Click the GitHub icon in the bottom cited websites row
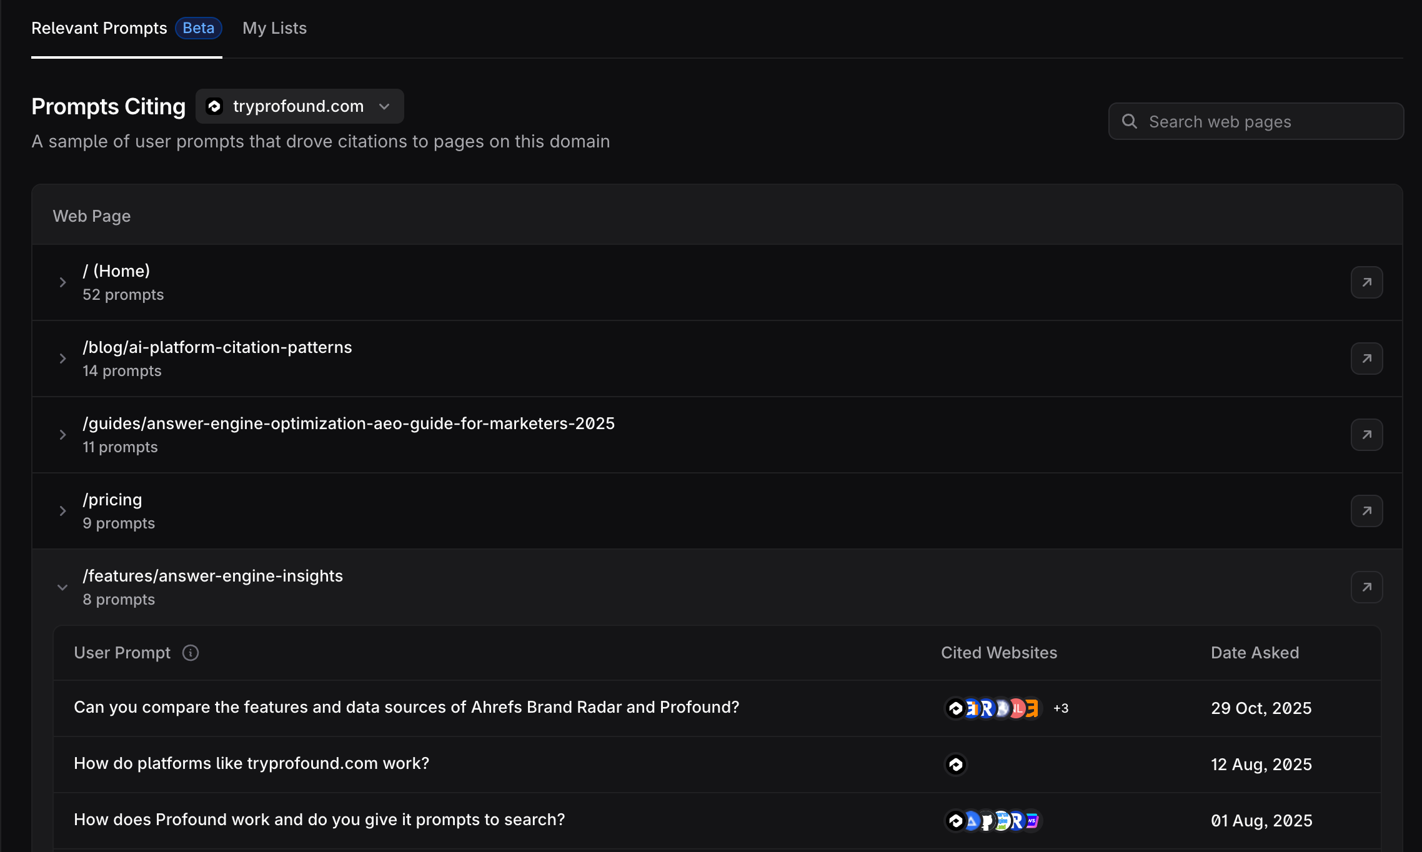 [x=988, y=821]
